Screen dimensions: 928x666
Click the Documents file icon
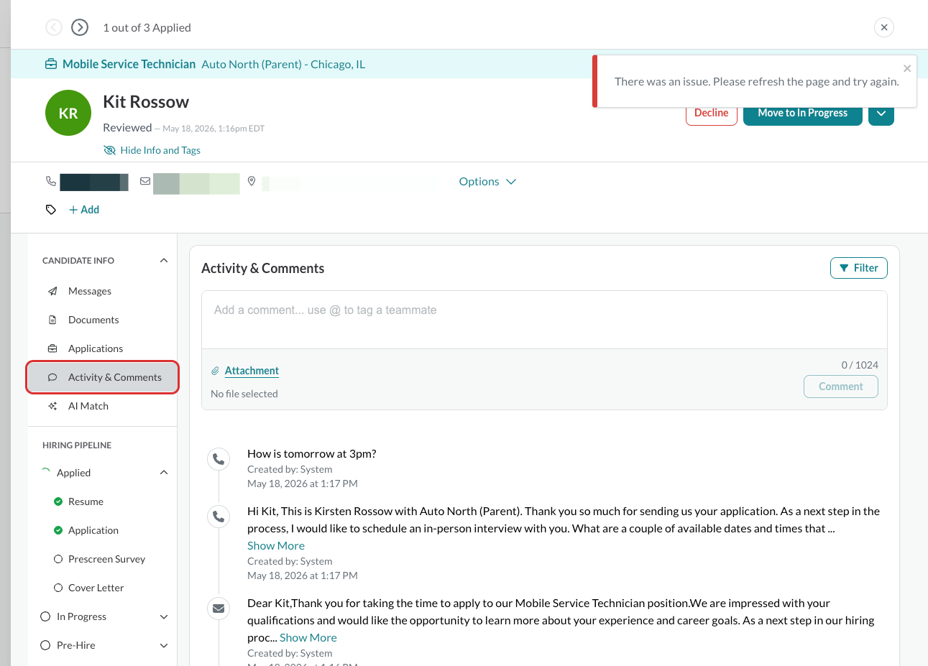pyautogui.click(x=52, y=320)
